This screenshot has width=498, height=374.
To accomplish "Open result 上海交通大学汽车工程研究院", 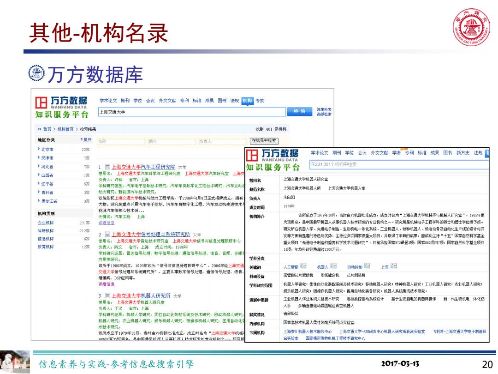I will coord(143,167).
